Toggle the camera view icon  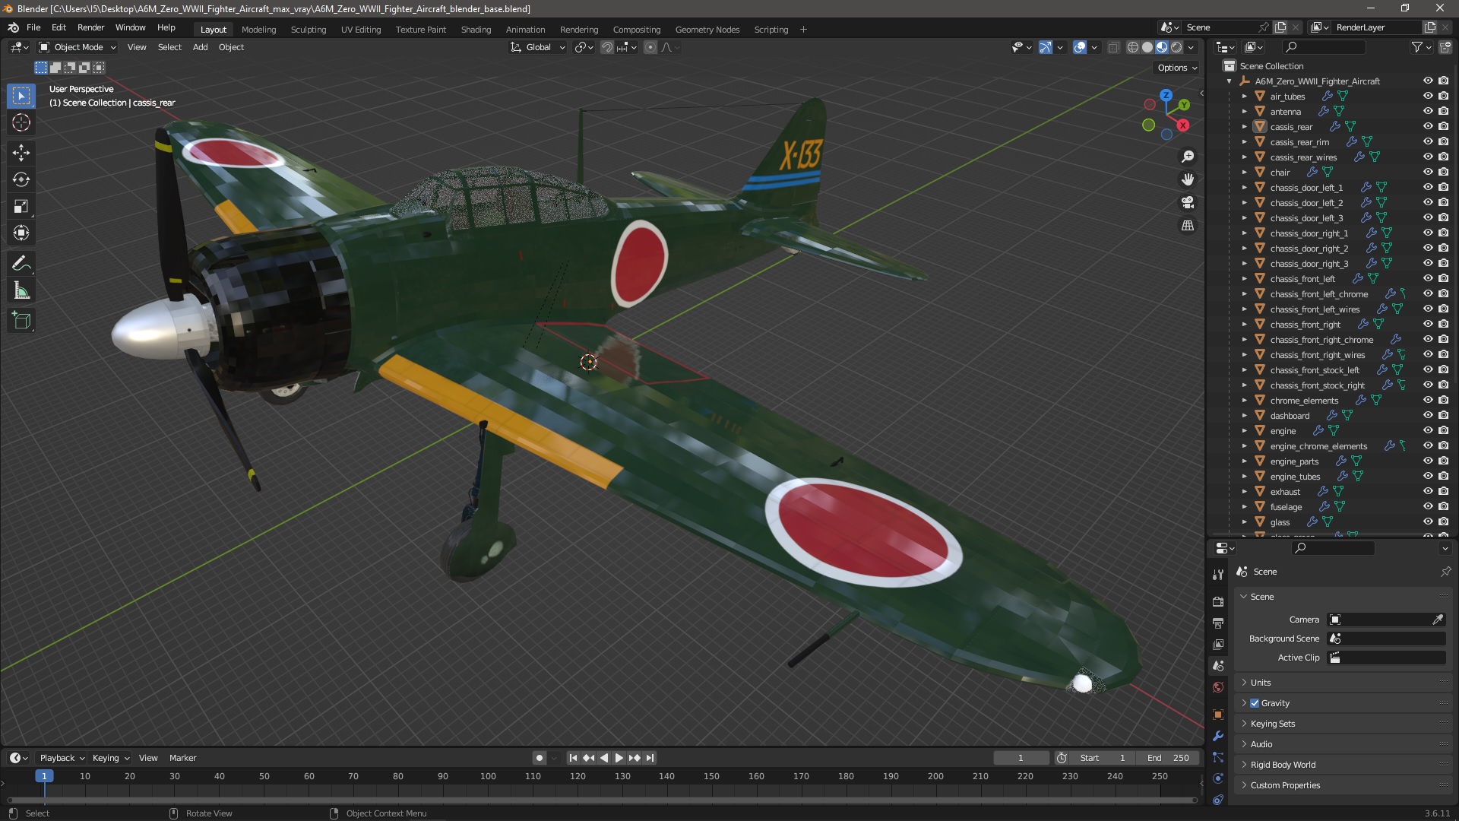[x=1188, y=202]
